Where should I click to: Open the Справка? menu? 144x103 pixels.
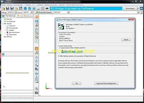(x=62, y=5)
